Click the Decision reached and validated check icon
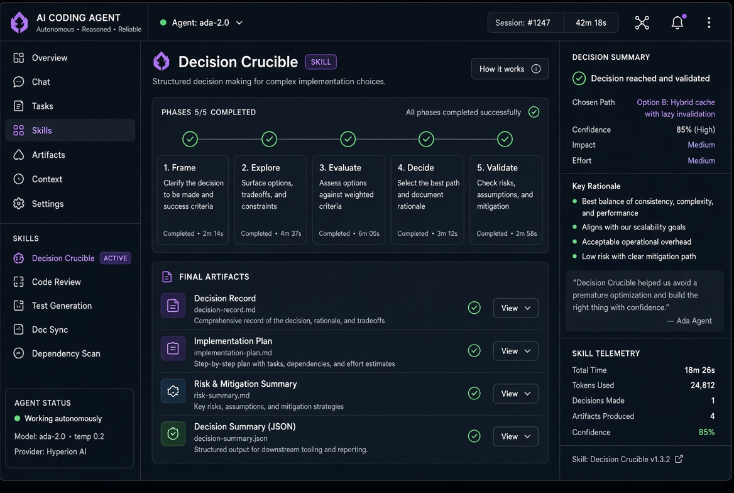The width and height of the screenshot is (734, 493). tap(579, 78)
